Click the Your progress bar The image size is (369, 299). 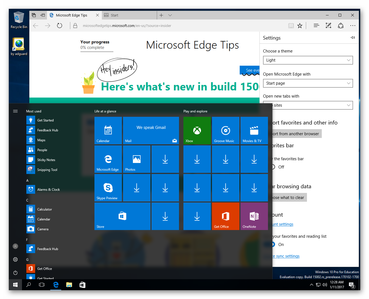coord(97,51)
